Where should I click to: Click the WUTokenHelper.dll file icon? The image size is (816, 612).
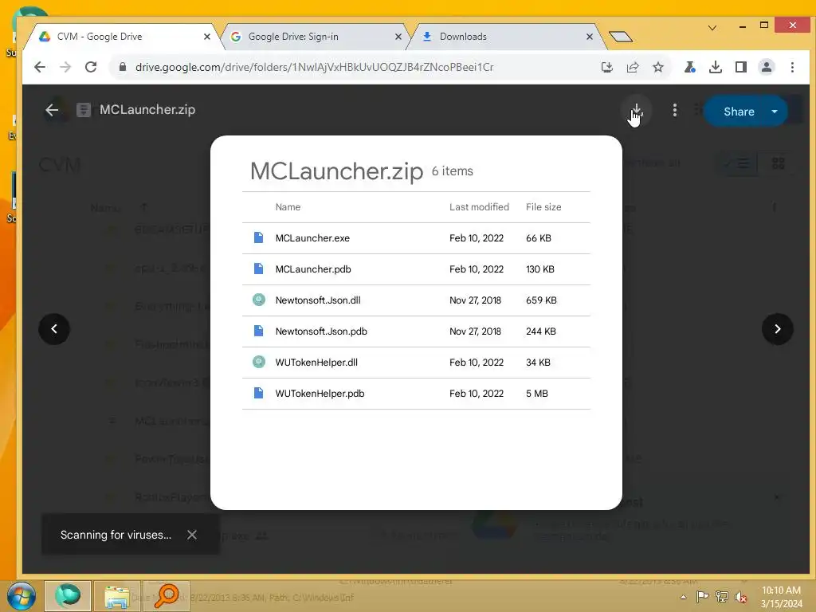(258, 362)
